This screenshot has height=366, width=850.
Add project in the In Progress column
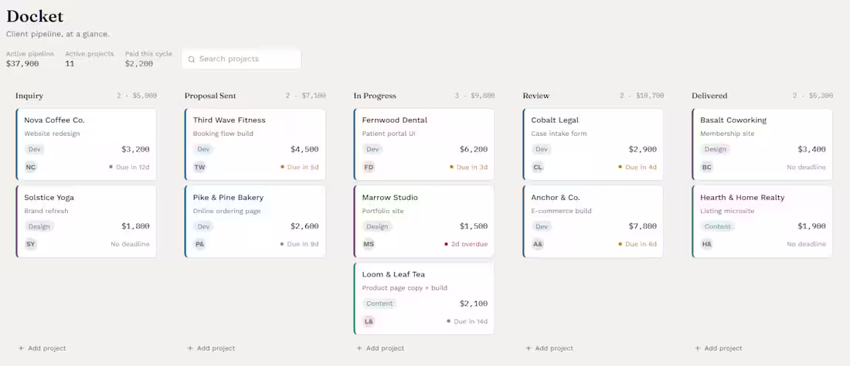click(380, 348)
